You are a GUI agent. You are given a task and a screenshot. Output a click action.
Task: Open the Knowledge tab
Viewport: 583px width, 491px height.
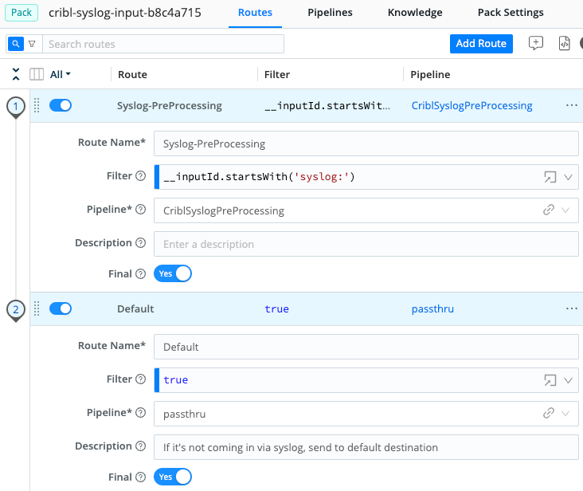click(415, 13)
